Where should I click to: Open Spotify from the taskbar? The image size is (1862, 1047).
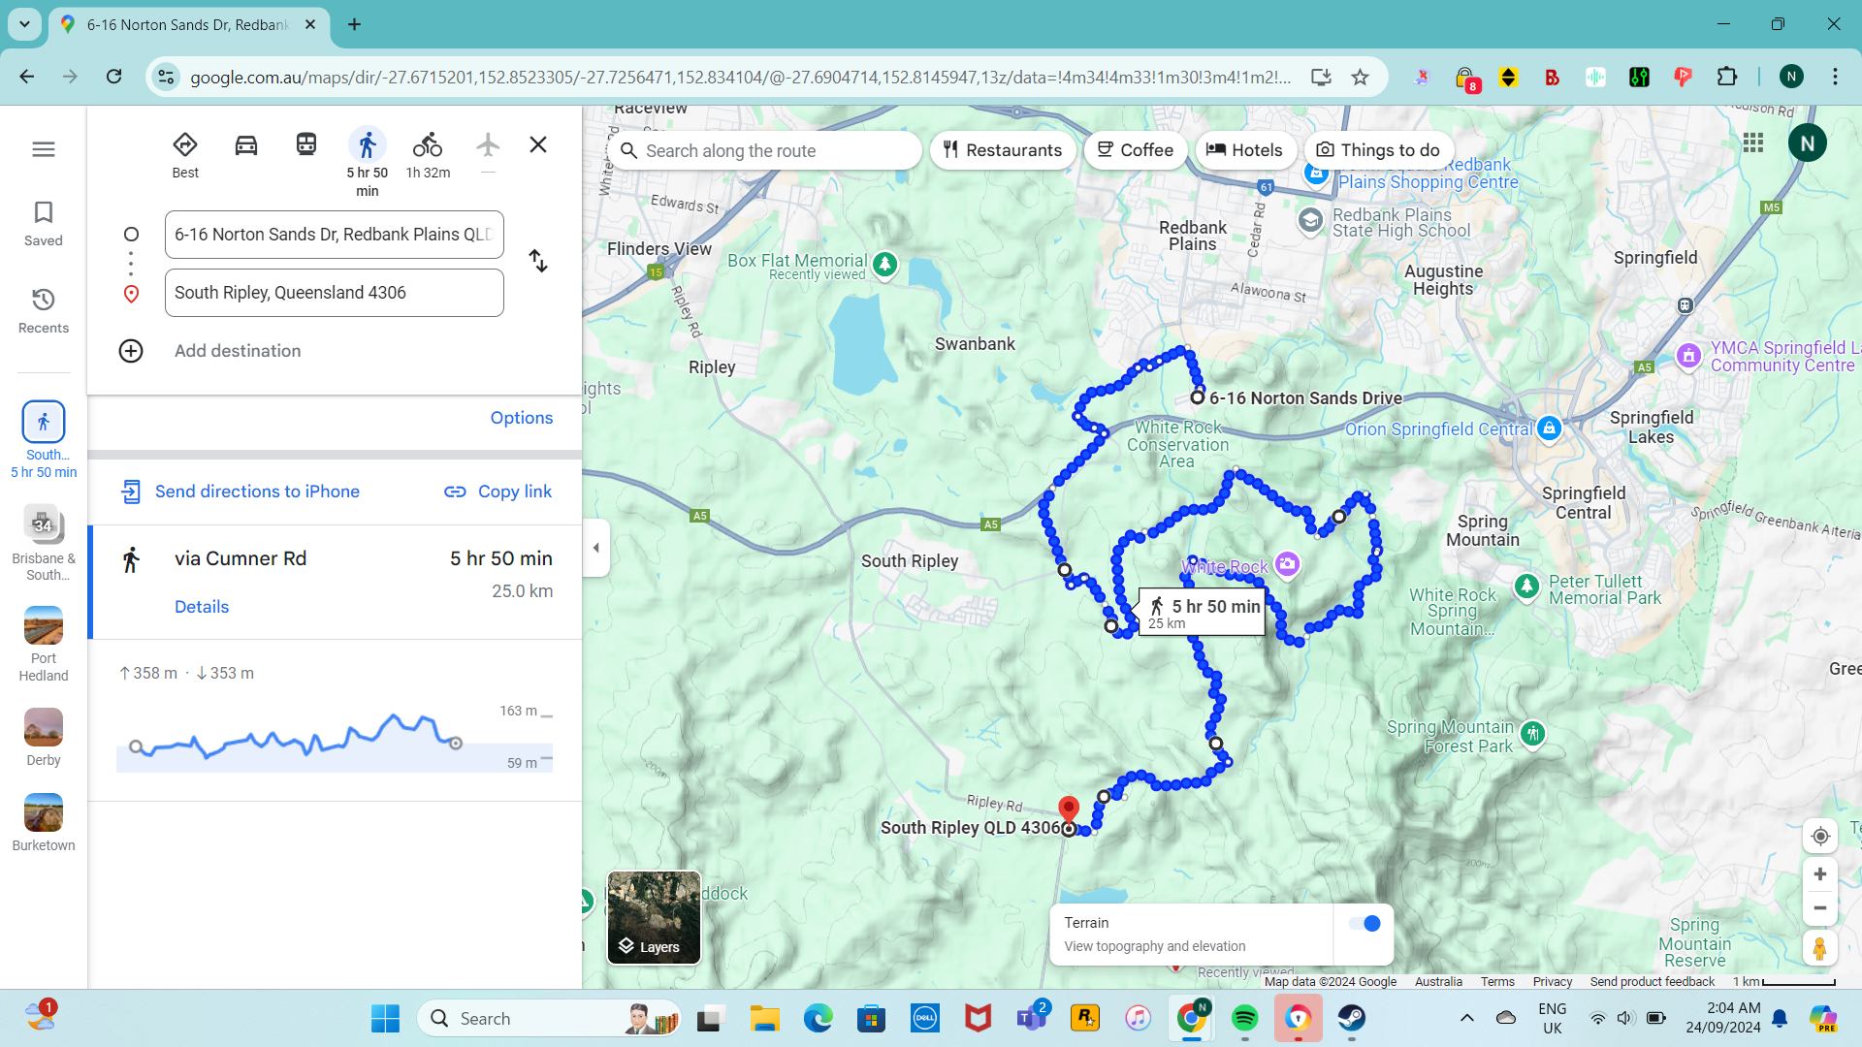point(1245,1018)
